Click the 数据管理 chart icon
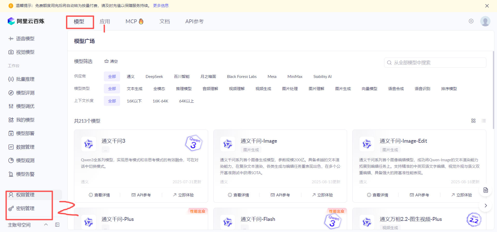Screen dimensions: 497x232 (x=11, y=147)
